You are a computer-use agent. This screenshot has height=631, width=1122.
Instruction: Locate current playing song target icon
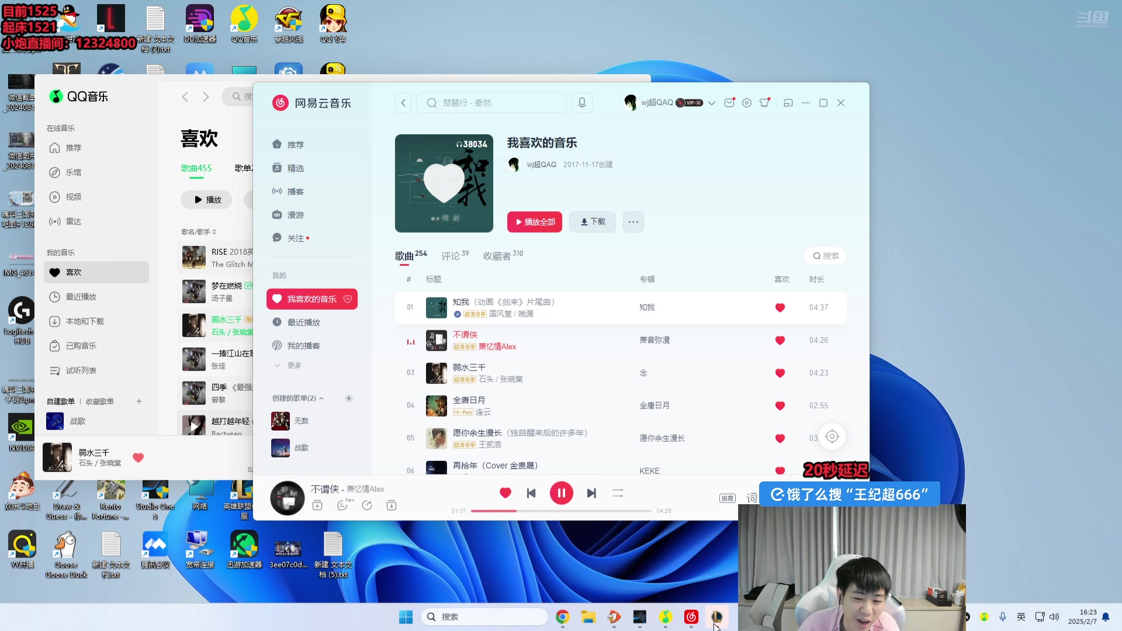(x=832, y=436)
